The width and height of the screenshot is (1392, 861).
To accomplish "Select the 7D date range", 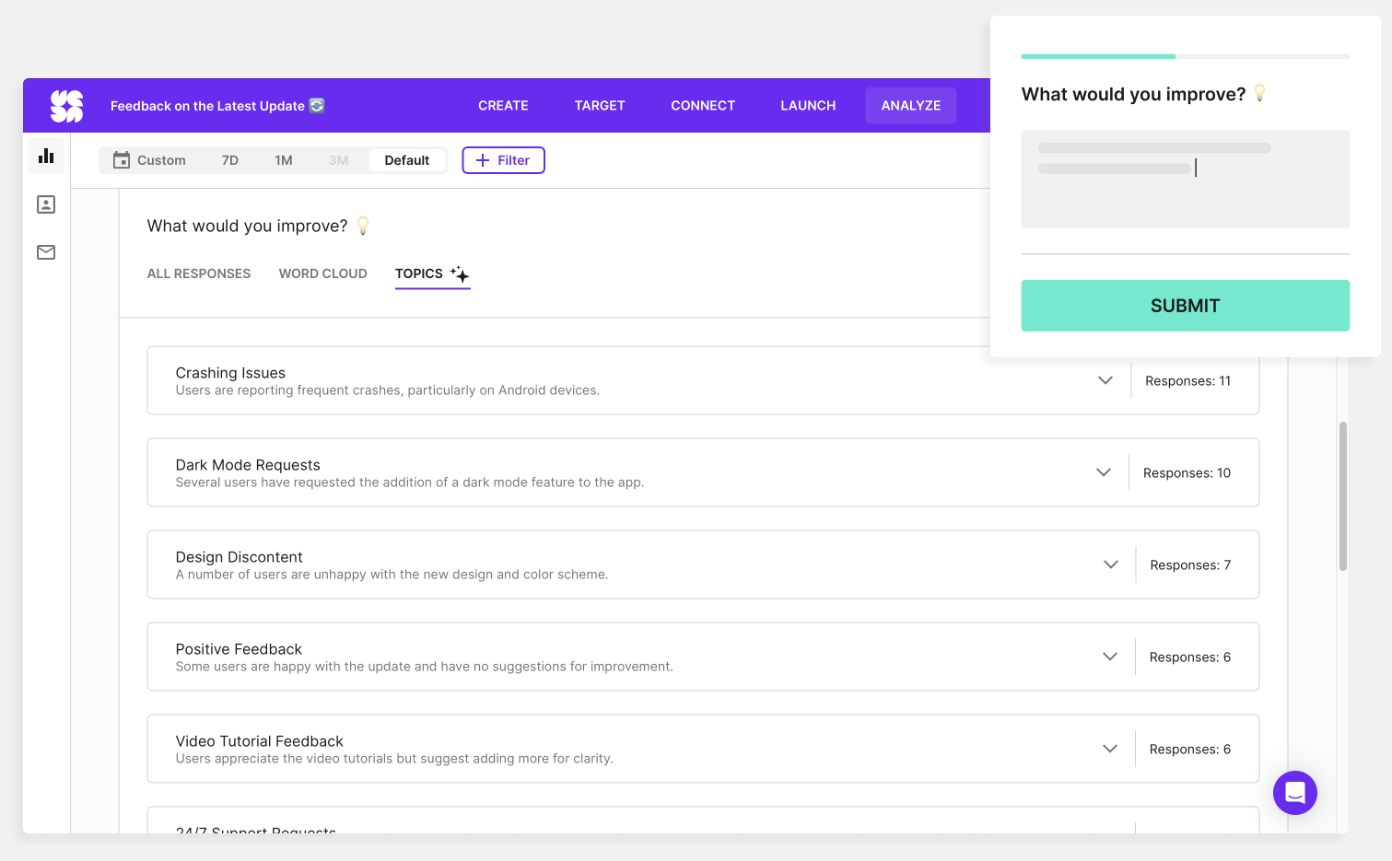I will pos(230,160).
